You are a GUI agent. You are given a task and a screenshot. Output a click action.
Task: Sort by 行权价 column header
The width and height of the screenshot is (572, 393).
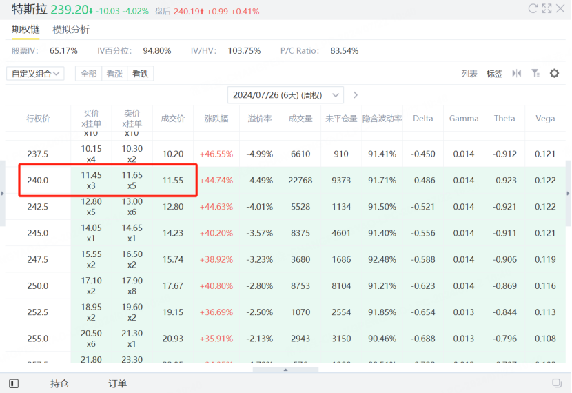coord(38,119)
